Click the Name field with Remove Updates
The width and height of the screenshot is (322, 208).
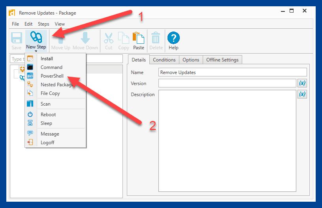[233, 72]
